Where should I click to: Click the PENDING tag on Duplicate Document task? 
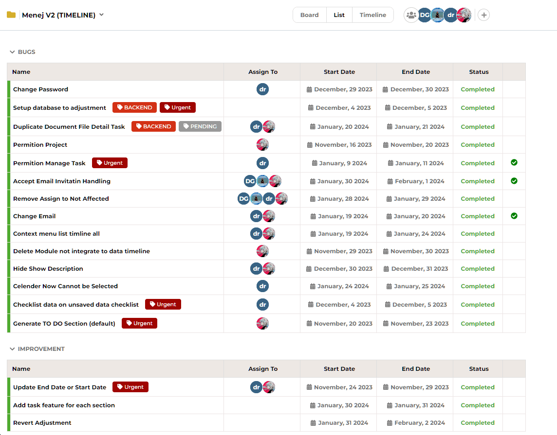(200, 126)
